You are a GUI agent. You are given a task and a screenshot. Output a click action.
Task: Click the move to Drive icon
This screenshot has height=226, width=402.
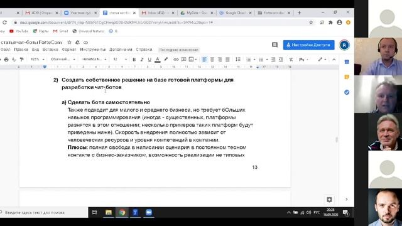point(77,42)
